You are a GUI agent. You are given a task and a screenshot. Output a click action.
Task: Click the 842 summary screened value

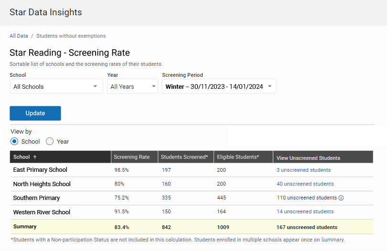166,227
